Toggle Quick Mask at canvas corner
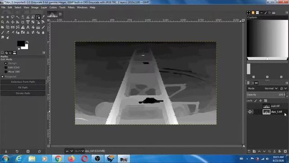Screen dimensions: 289x163 coord(48,146)
